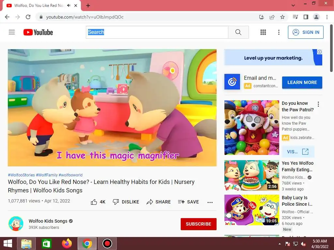Open File Explorer from taskbar

(x=26, y=243)
